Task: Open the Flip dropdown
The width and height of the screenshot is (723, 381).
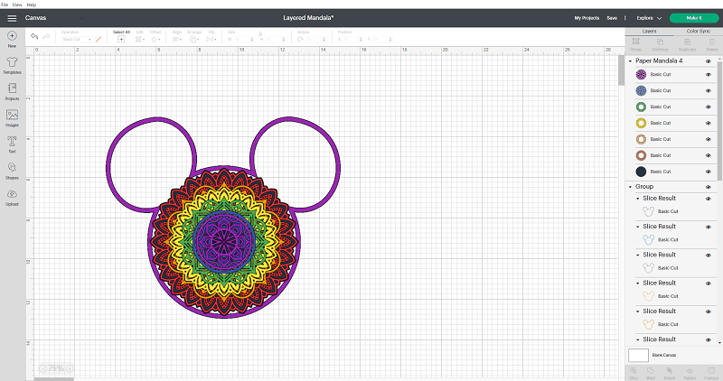Action: pos(211,40)
